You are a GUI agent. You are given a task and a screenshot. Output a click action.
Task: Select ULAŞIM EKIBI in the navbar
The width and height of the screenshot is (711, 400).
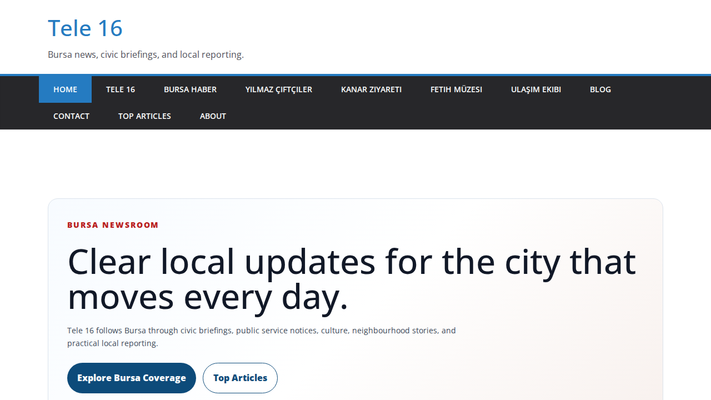(536, 89)
